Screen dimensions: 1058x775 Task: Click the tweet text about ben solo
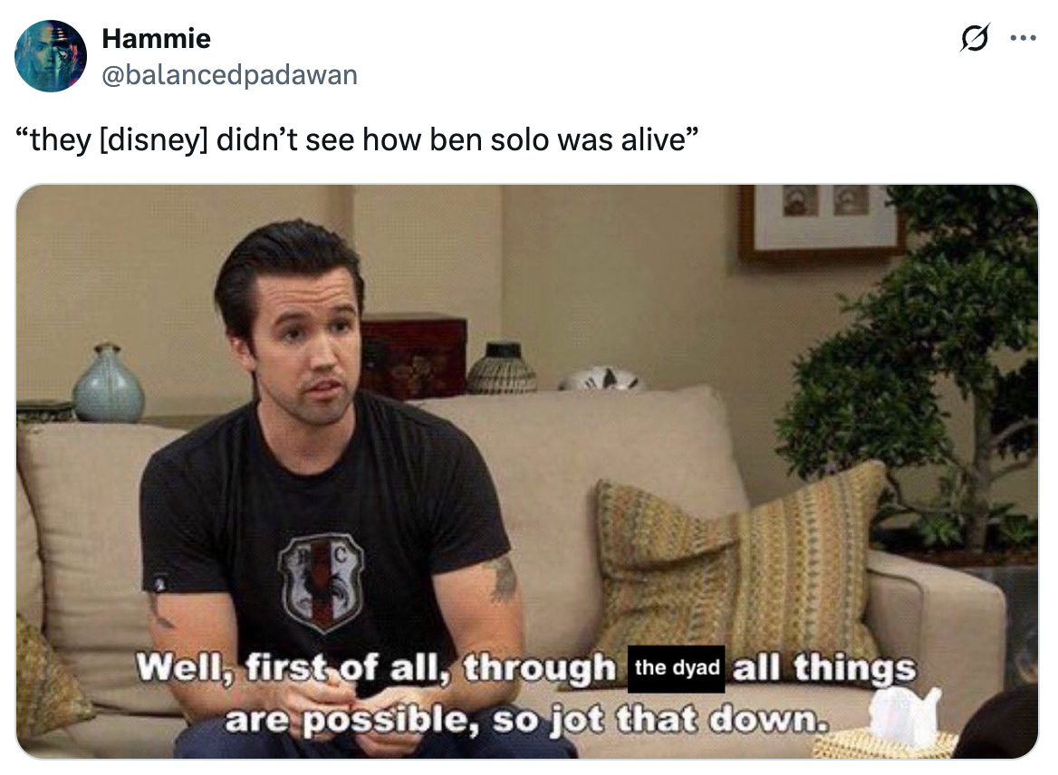356,139
